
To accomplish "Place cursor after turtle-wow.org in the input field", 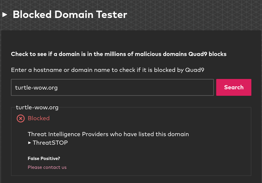I will click(x=58, y=88).
